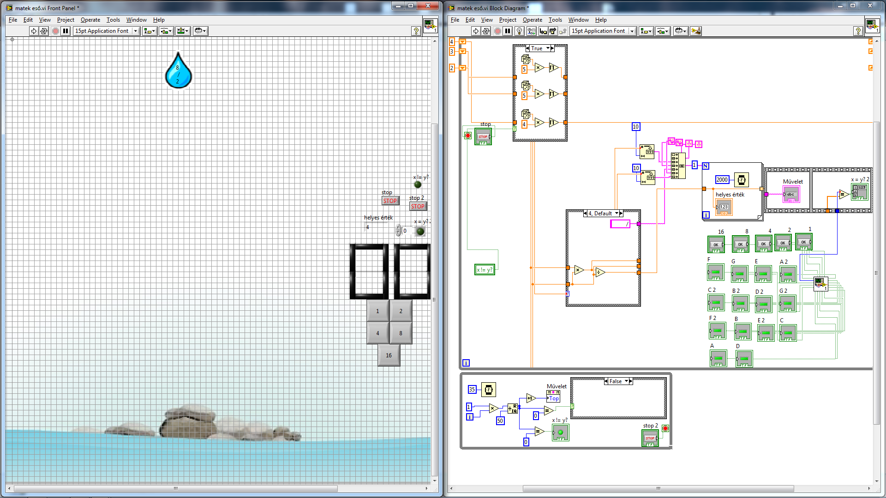Select the Művelet string terminal in the Block Diagram
Screen dimensions: 886x498
point(791,194)
